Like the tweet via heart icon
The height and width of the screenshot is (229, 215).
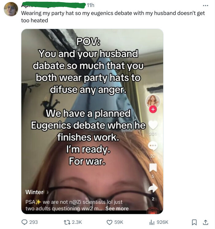coord(109,222)
